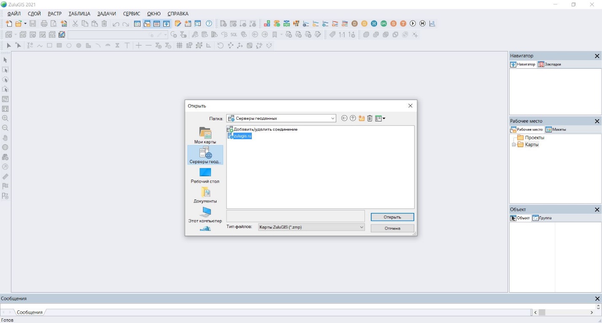Open the Тип файлов dropdown
Viewport: 602px width, 323px height.
361,227
